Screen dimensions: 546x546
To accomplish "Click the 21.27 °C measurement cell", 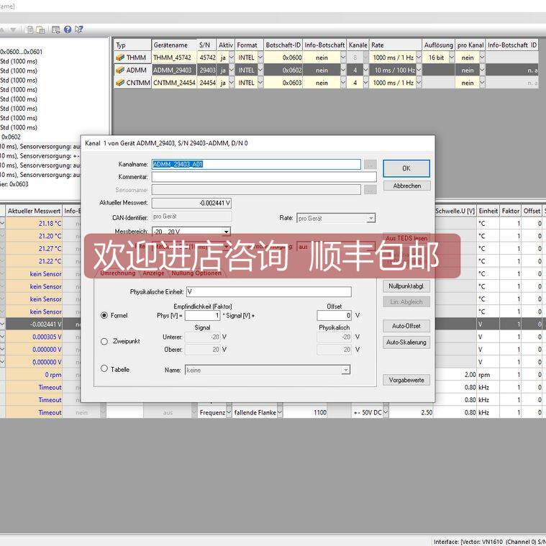I will (34, 249).
